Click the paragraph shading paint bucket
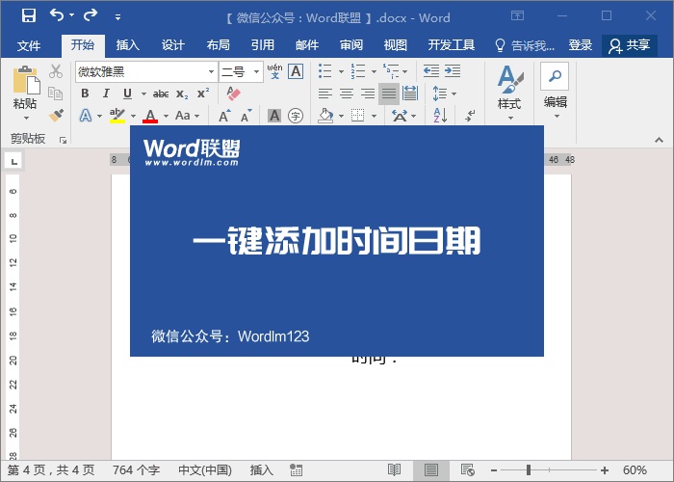 [325, 116]
